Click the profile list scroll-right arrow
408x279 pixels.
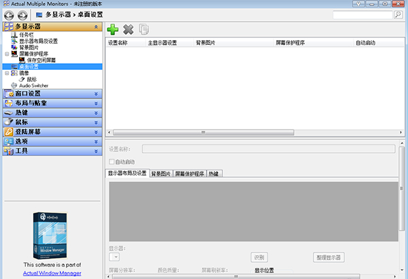[401, 132]
